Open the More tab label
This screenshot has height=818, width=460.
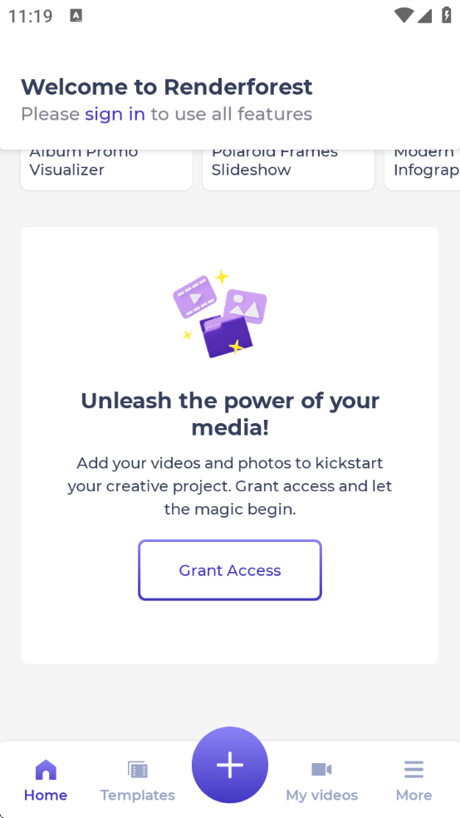[x=414, y=795]
